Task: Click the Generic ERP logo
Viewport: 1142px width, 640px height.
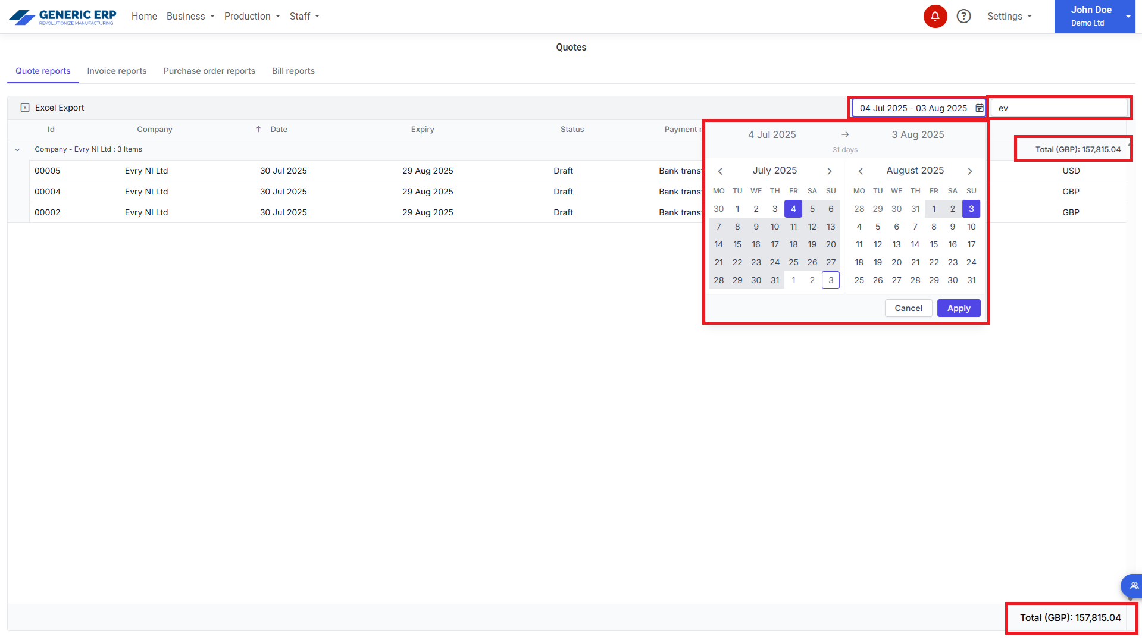Action: (62, 17)
